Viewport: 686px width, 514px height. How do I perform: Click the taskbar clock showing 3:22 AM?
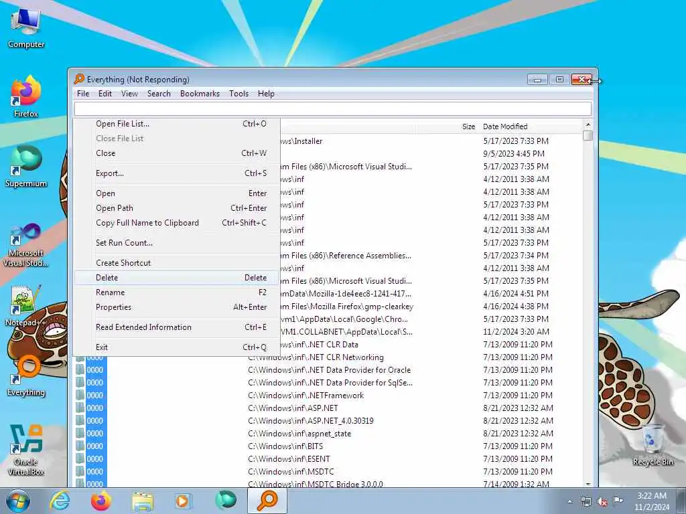(x=651, y=501)
